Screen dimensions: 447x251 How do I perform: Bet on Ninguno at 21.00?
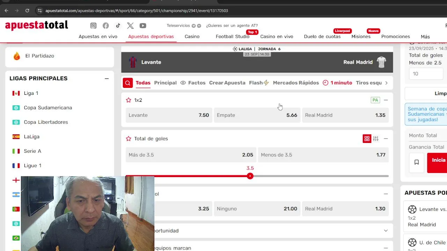tap(257, 209)
